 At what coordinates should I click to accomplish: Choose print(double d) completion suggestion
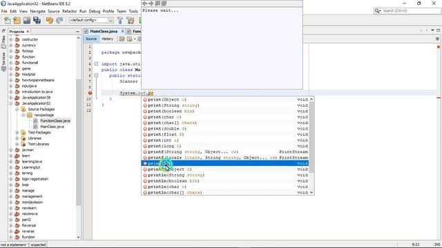pyautogui.click(x=225, y=129)
